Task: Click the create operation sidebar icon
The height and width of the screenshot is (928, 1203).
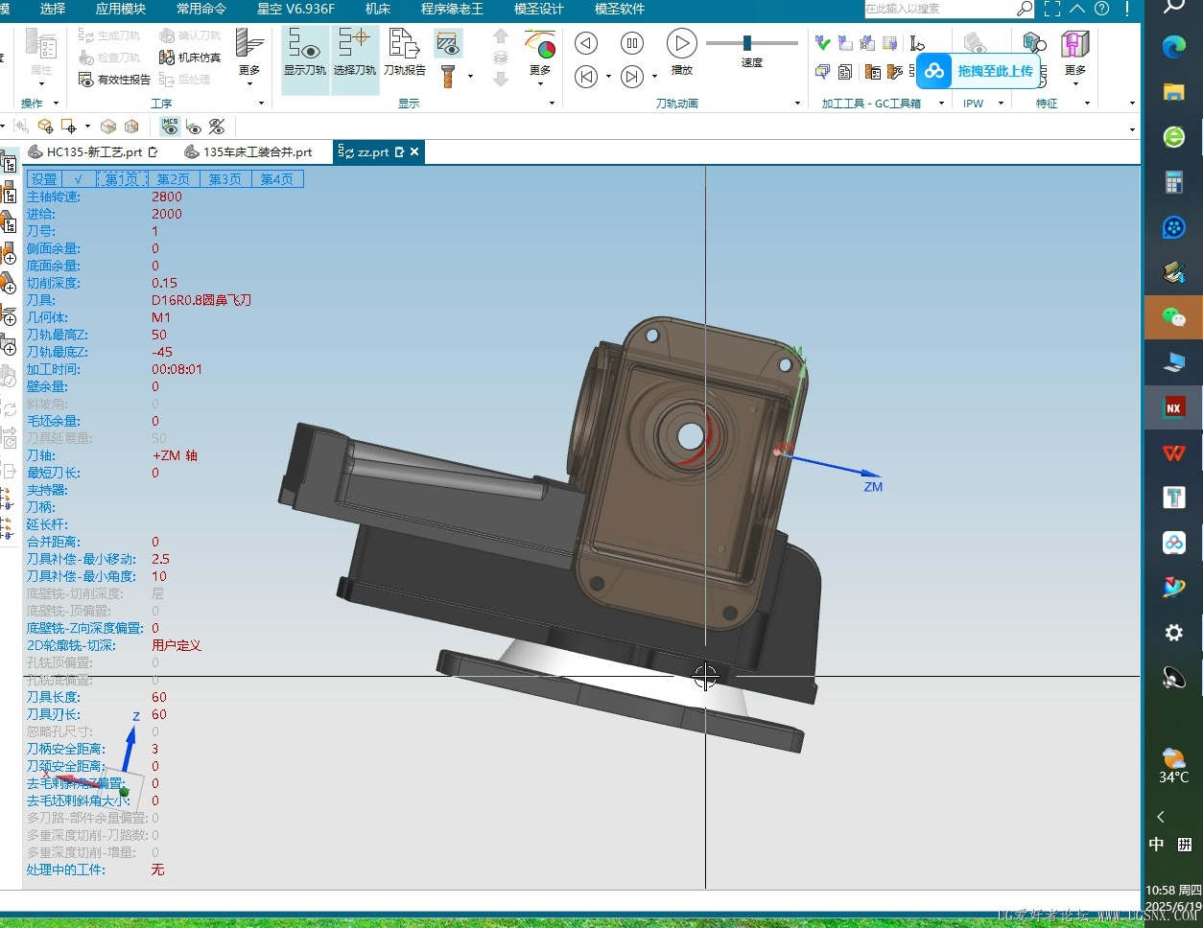Action: click(9, 314)
